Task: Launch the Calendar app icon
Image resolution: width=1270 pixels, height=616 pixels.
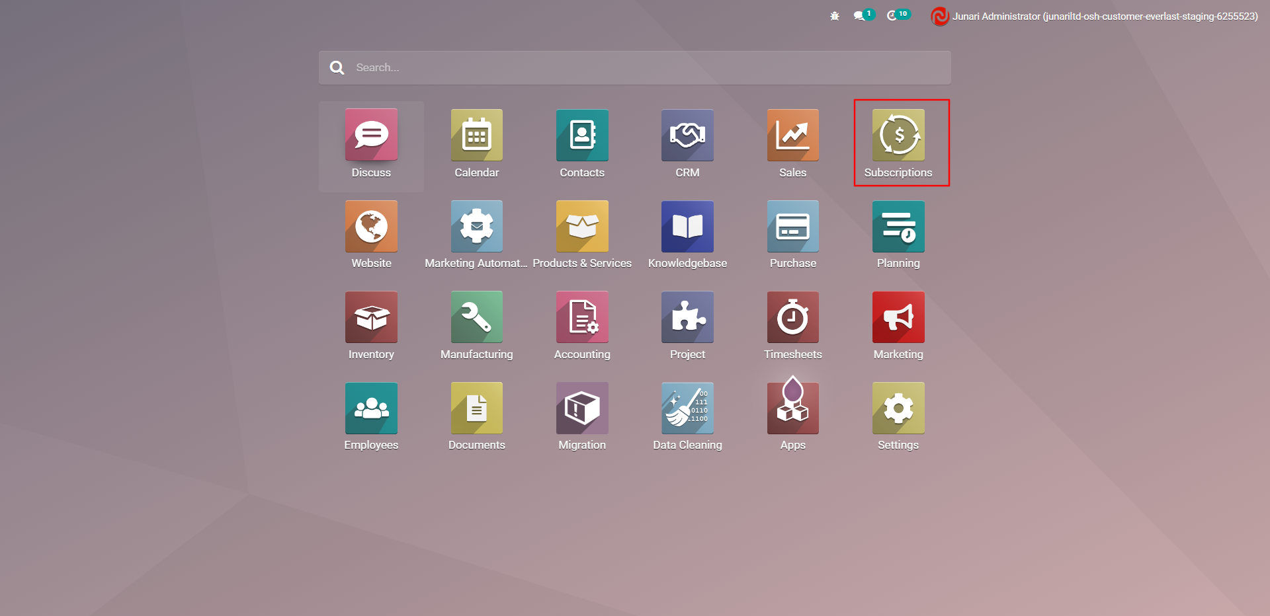Action: [x=476, y=135]
